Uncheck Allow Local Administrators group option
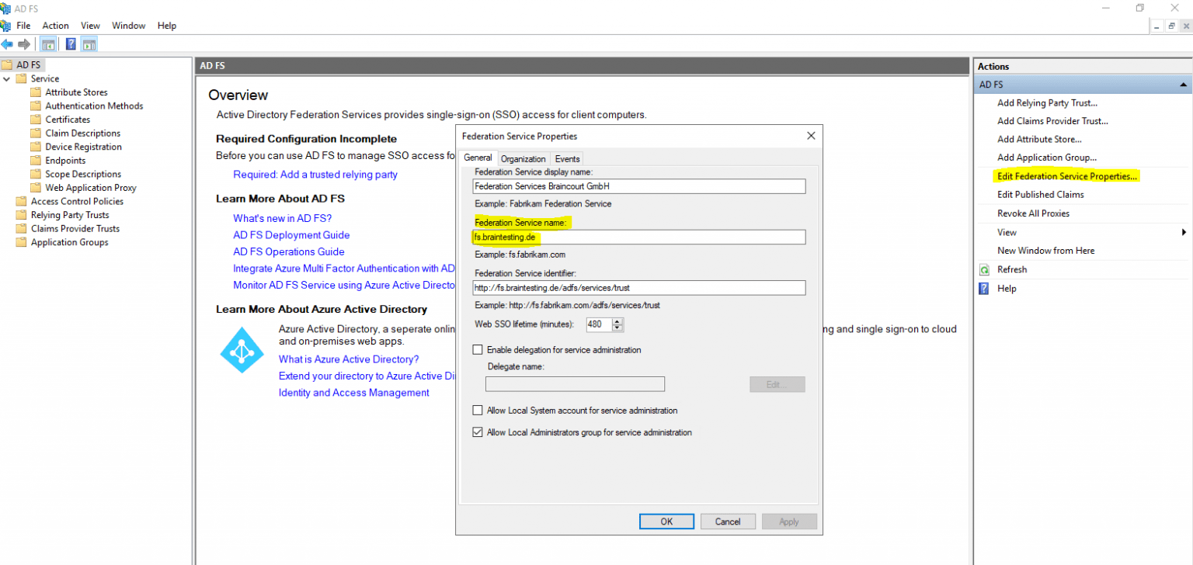The image size is (1193, 565). pyautogui.click(x=478, y=432)
